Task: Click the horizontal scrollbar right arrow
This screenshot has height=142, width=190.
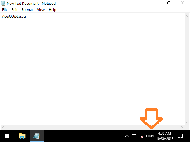Action: (x=182, y=127)
